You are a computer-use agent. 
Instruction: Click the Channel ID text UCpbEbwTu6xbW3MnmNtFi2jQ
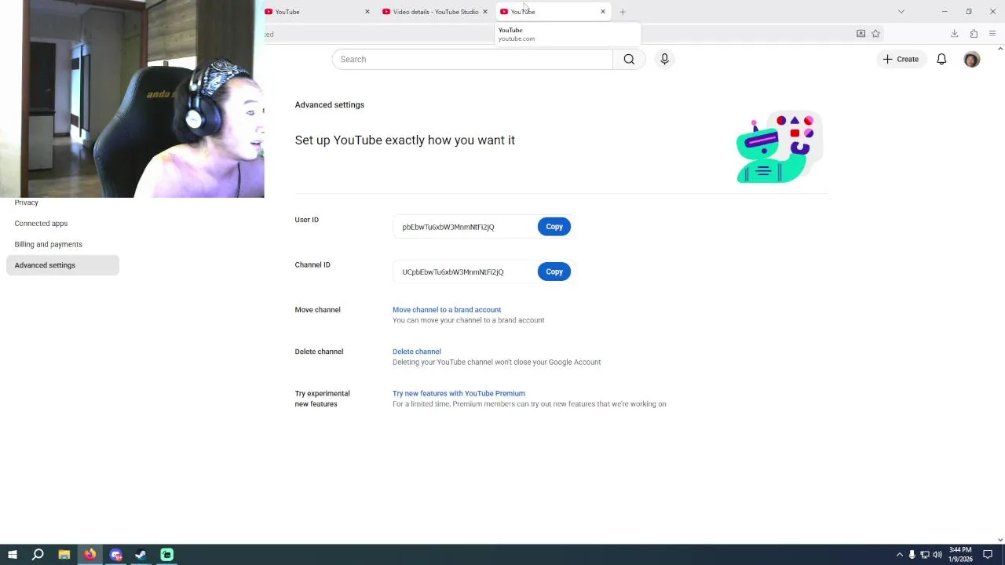click(453, 272)
